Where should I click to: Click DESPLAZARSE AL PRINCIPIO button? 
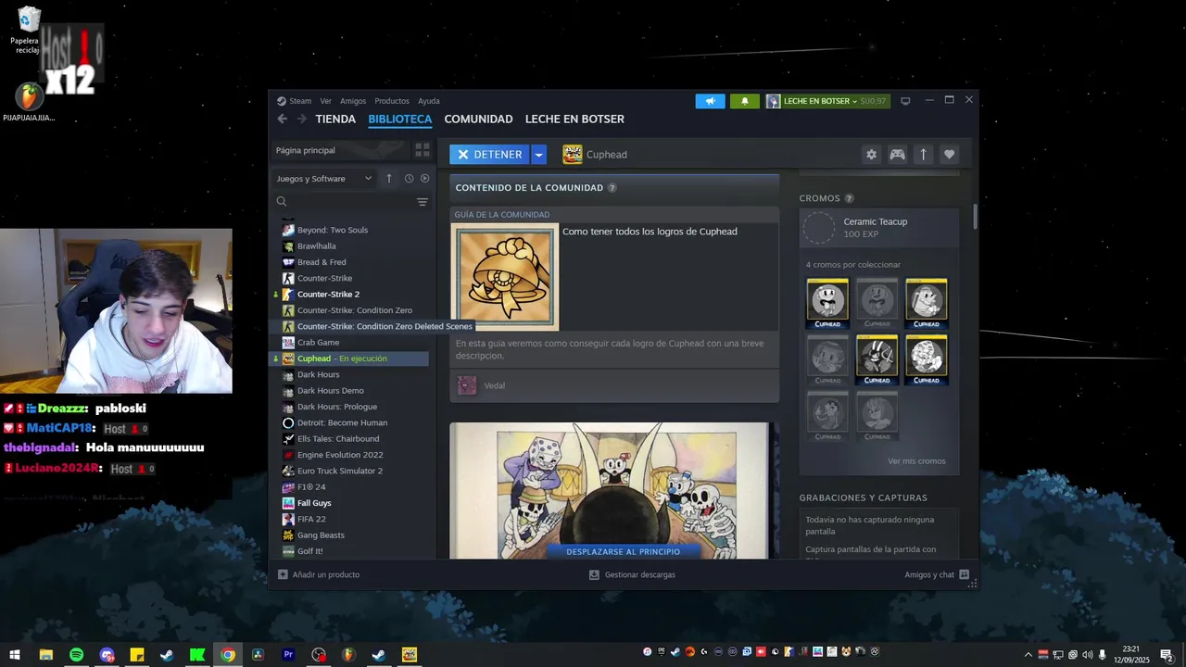[x=623, y=551]
